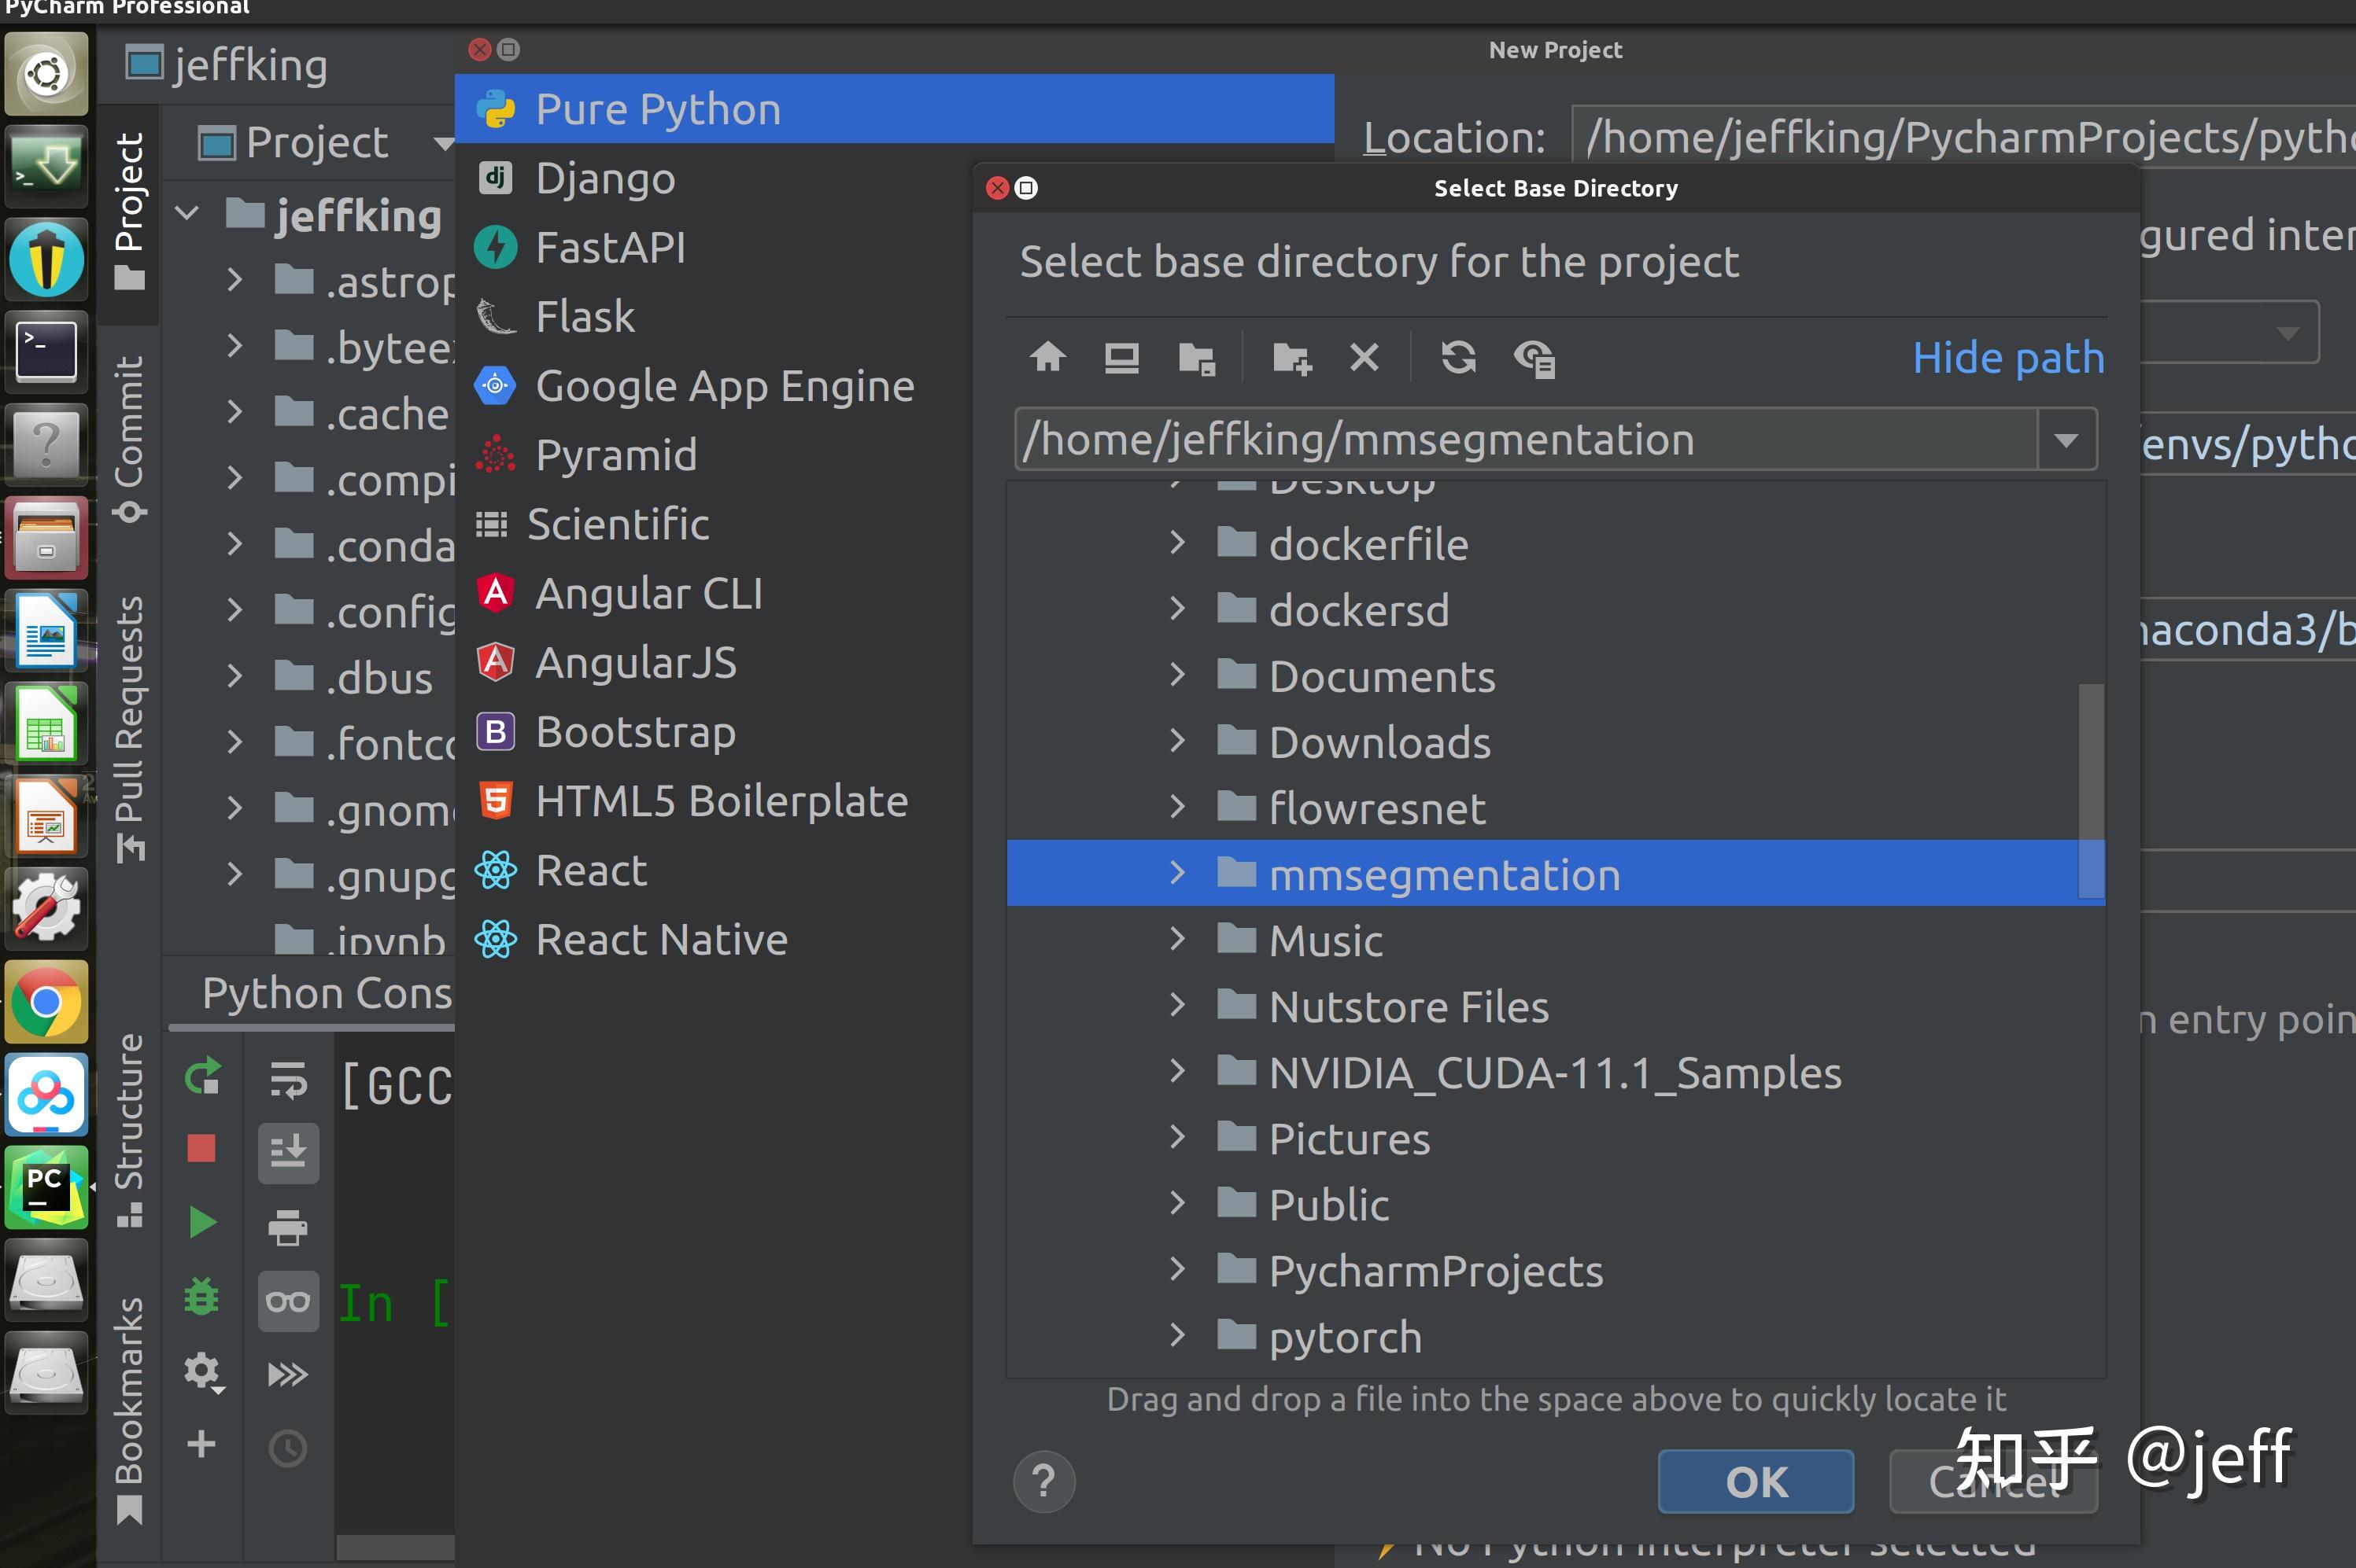Create a new directory in chooser
The height and width of the screenshot is (1568, 2356).
coord(1291,358)
